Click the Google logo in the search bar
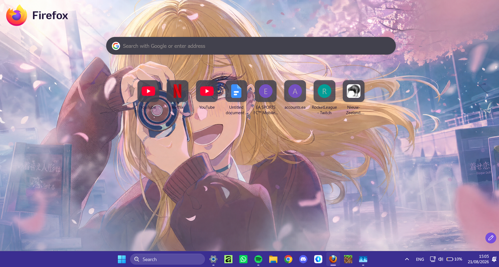The image size is (499, 267). click(116, 46)
